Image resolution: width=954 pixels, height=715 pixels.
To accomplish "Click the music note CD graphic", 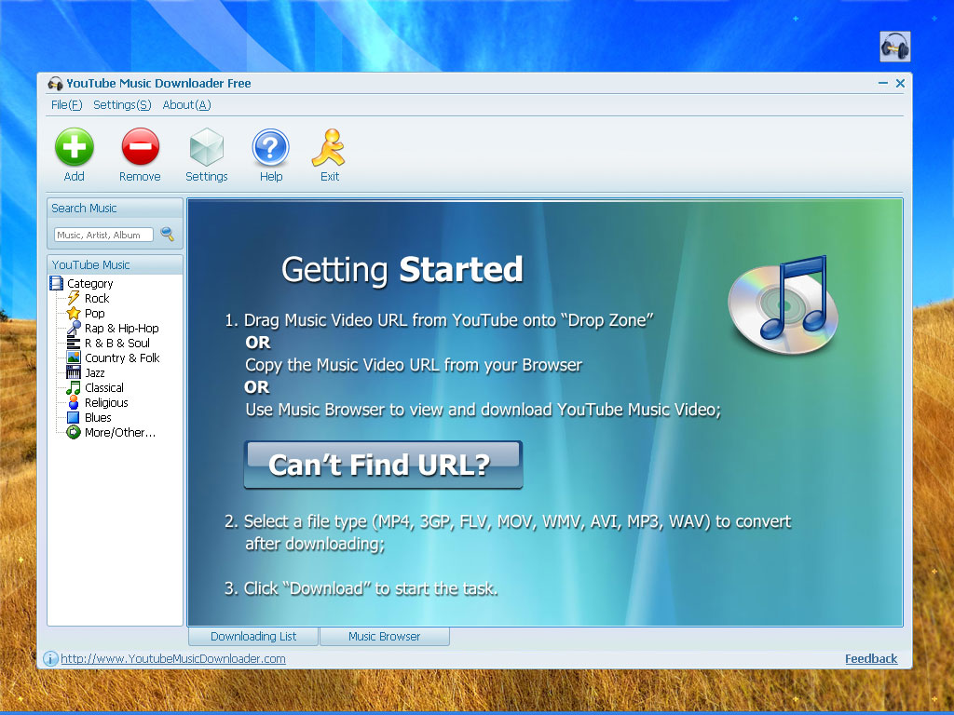I will 783,304.
